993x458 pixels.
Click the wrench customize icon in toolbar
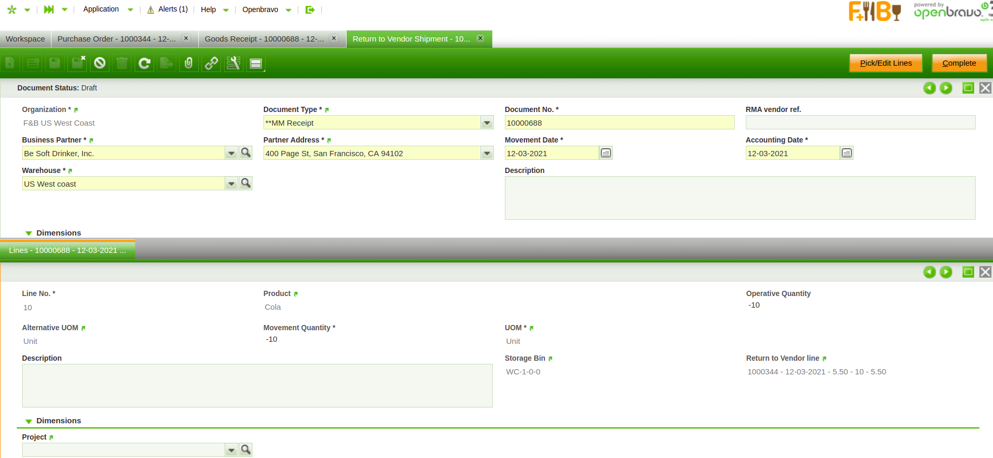tap(234, 64)
